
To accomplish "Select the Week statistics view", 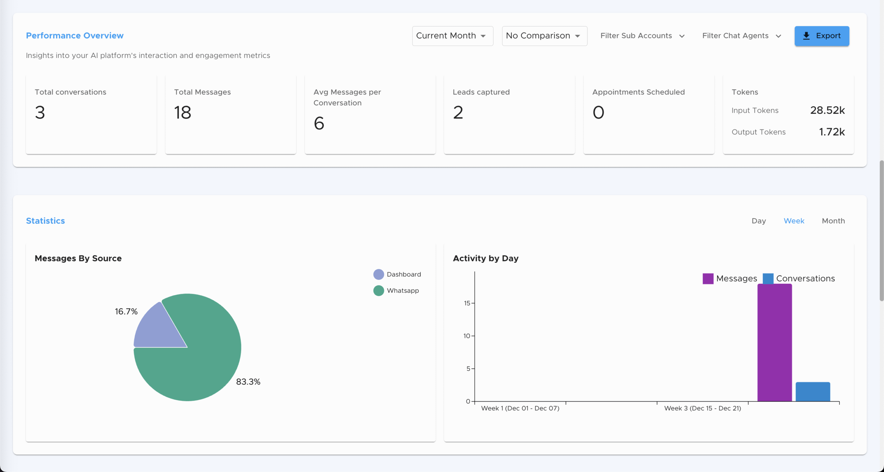I will (794, 221).
